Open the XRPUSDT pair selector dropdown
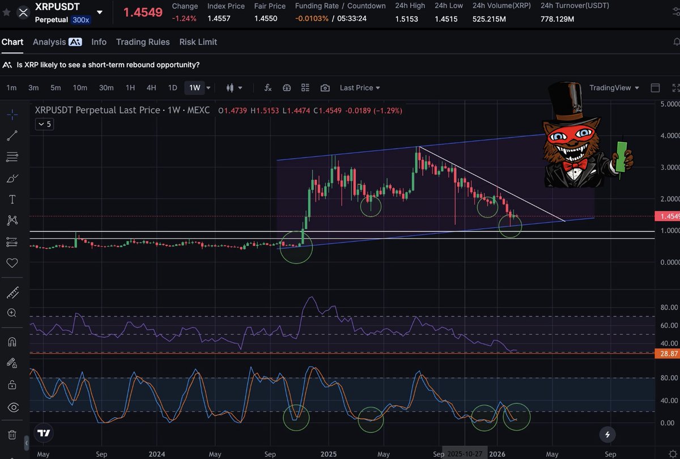Viewport: 680px width, 459px height. 100,12
